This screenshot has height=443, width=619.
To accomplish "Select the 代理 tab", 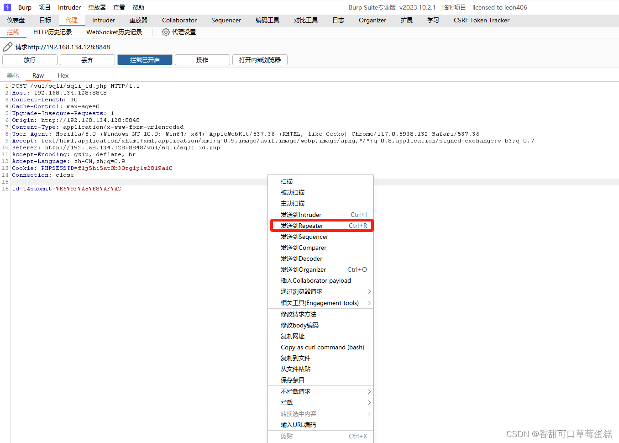I will coord(72,20).
